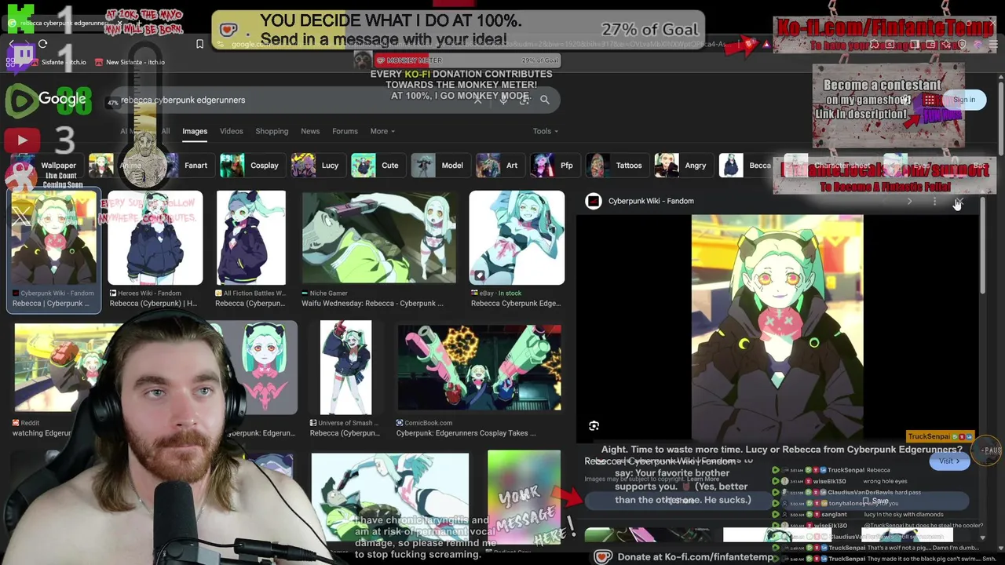Filter by the Art chip
The height and width of the screenshot is (565, 1005).
[x=499, y=166]
